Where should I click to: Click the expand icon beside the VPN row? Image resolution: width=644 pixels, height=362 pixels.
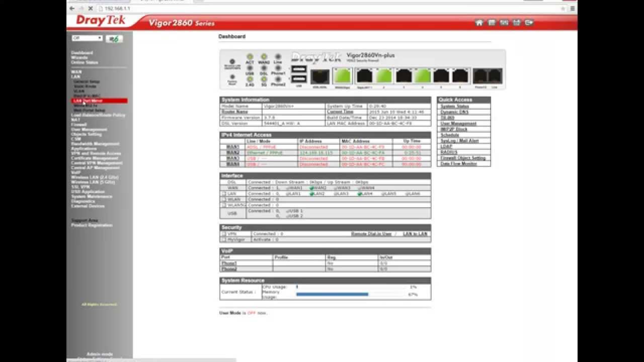point(223,234)
